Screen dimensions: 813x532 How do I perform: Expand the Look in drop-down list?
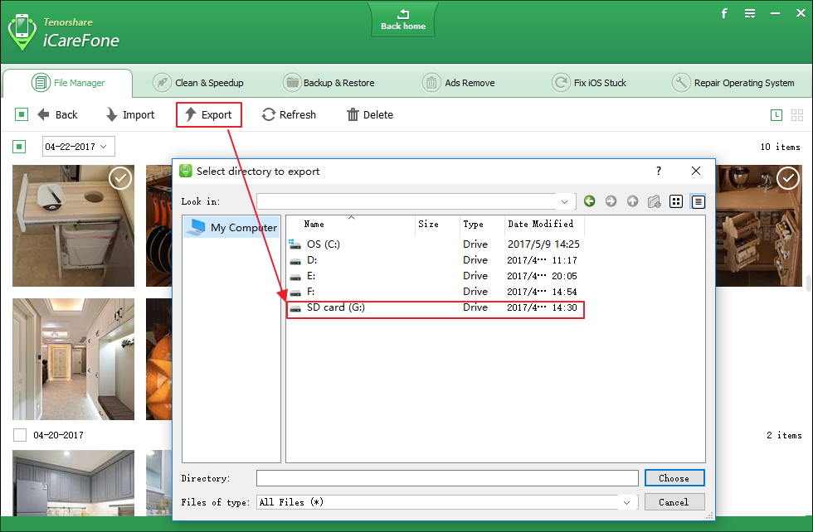click(565, 201)
